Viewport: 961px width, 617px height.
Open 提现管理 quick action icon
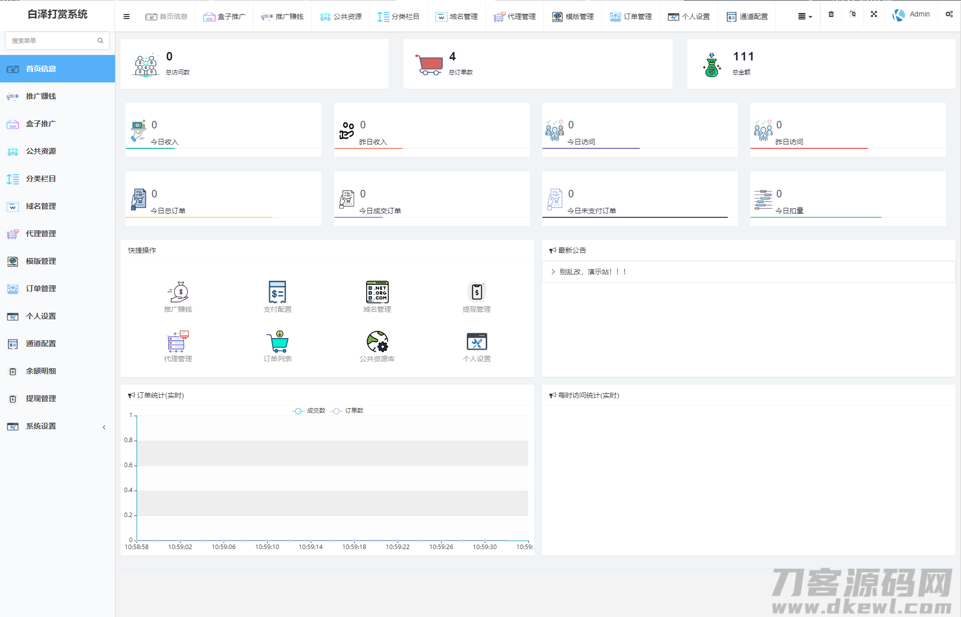476,292
